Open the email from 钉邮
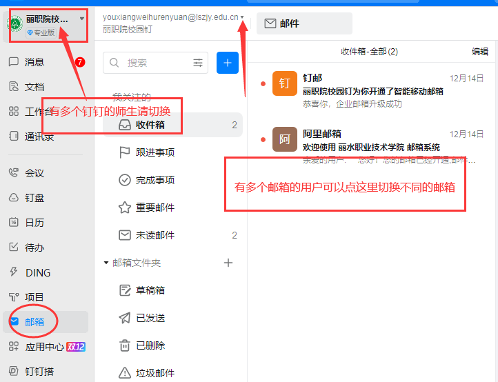 pos(372,90)
